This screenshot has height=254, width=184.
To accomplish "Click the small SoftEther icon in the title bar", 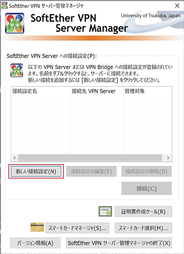I will click(x=4, y=6).
